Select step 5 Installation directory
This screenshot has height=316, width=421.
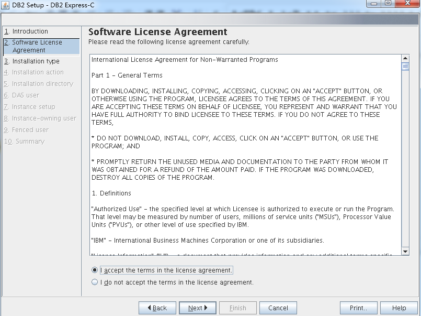pos(39,84)
